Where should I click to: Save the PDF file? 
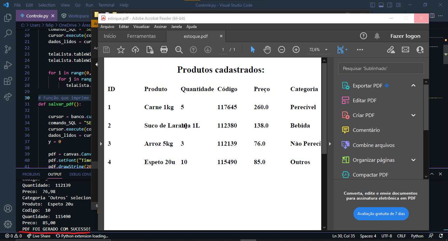pos(106,49)
